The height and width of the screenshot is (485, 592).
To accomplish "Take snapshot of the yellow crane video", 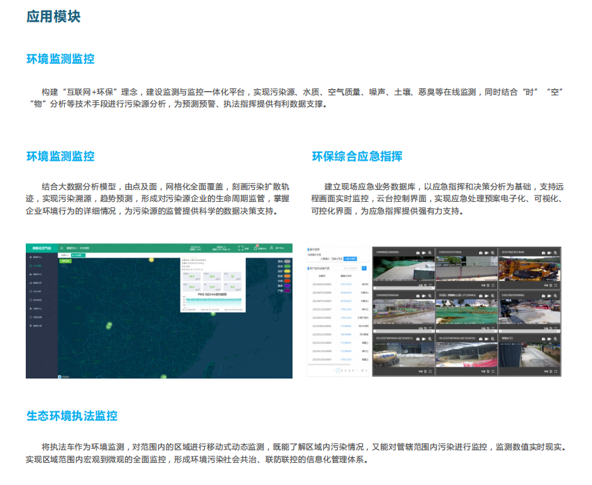I will point(543,253).
